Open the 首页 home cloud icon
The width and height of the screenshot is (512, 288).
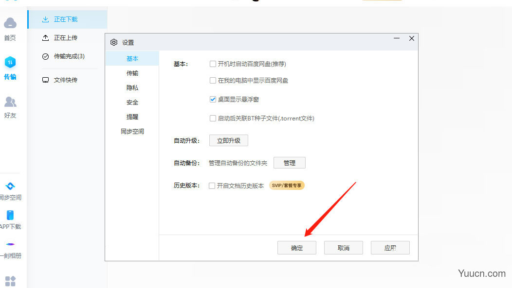[10, 23]
